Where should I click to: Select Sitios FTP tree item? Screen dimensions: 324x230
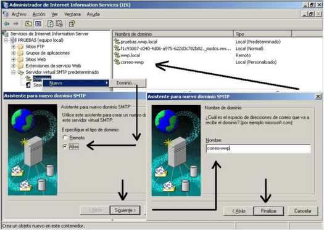coord(35,47)
